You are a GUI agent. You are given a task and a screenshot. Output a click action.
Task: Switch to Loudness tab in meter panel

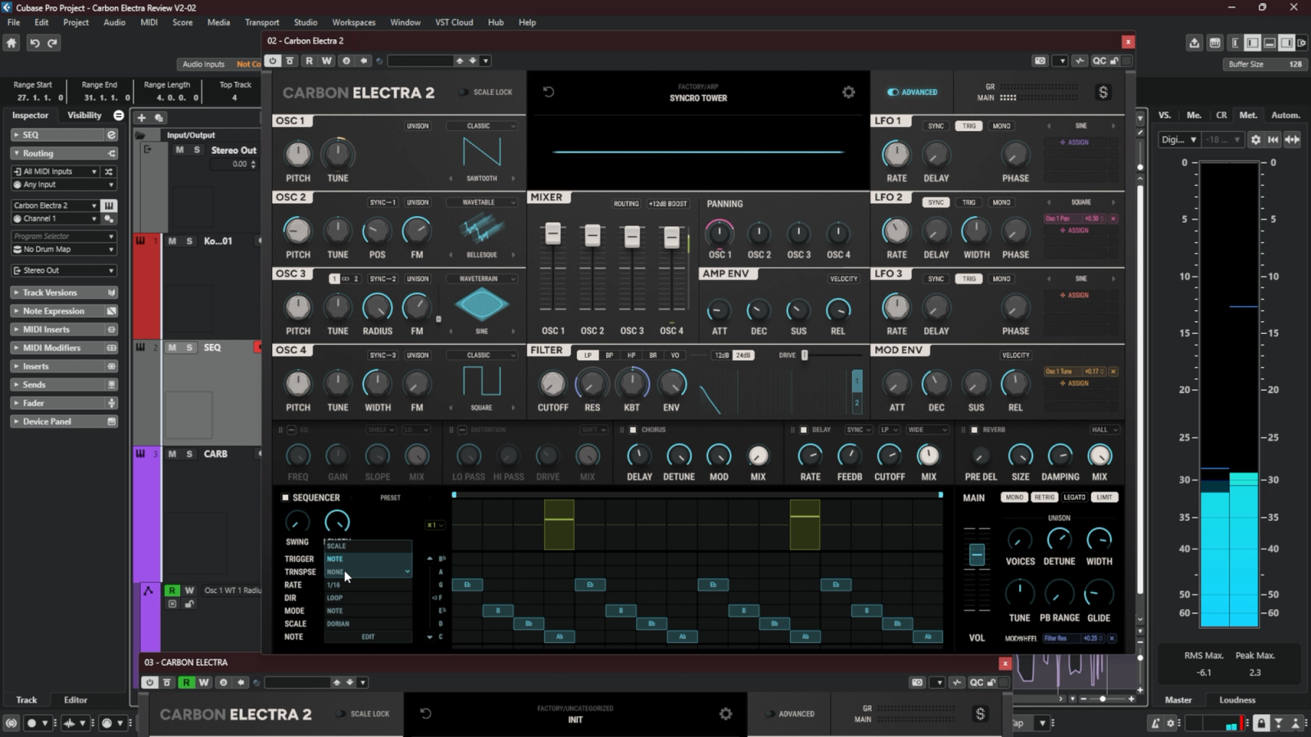[1237, 700]
